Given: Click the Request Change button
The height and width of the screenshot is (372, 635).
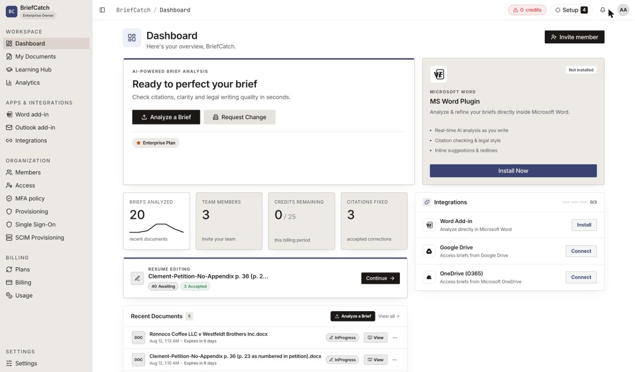Looking at the screenshot, I should [239, 117].
